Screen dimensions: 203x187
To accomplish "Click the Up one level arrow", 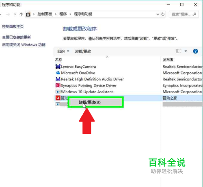I will point(21,14).
